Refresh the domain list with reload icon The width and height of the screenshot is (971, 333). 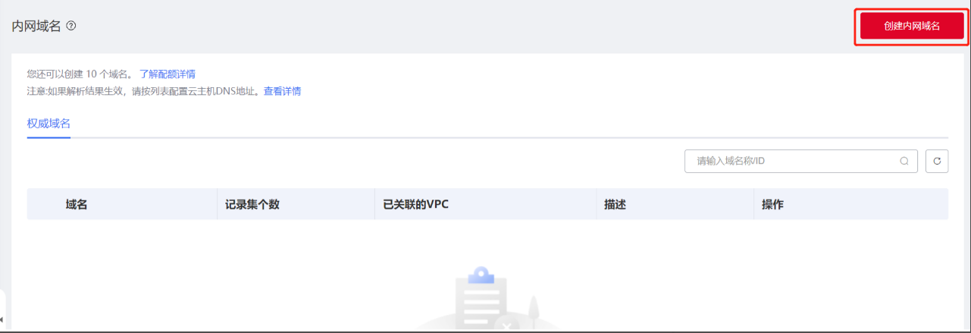(x=937, y=161)
